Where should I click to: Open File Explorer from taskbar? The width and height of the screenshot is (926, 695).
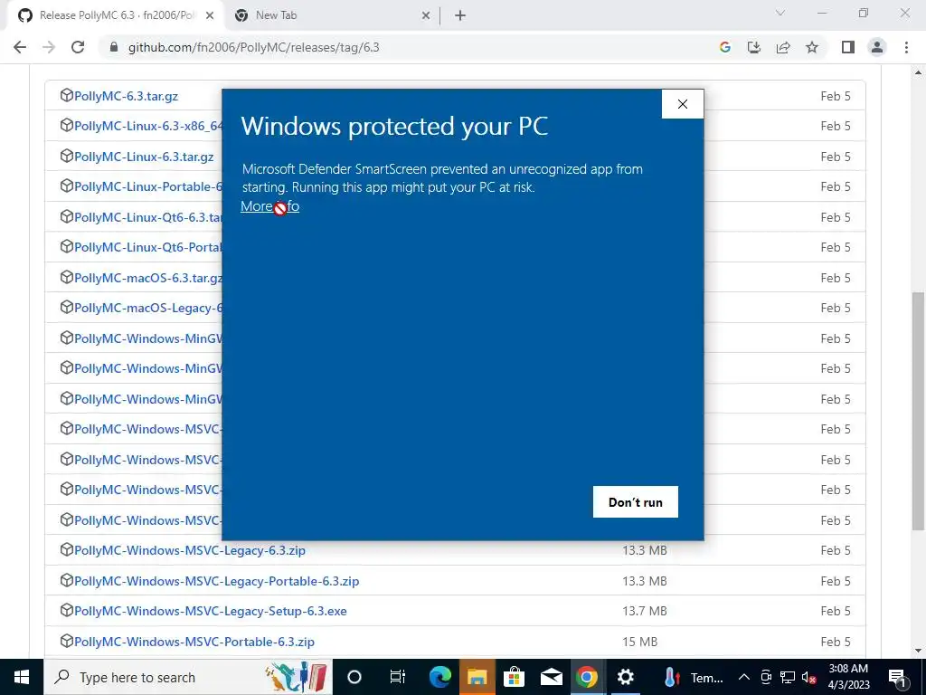[x=477, y=677]
